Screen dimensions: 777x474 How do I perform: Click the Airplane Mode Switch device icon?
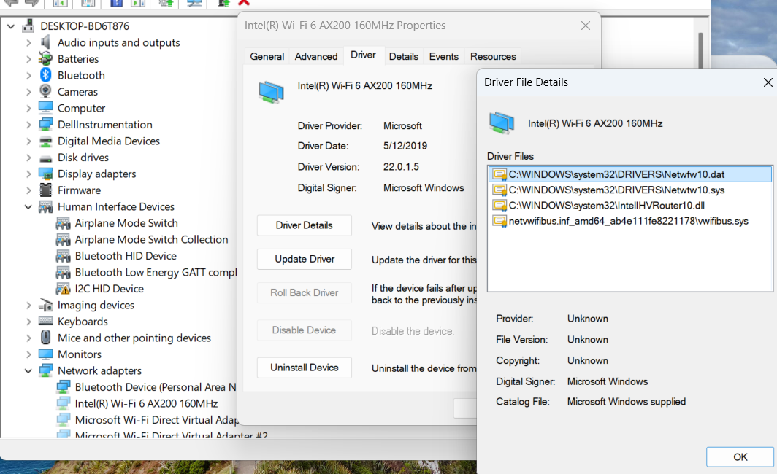(x=63, y=223)
